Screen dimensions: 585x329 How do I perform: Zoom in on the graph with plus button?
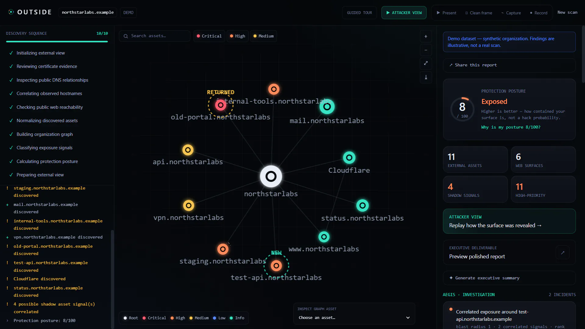[426, 37]
